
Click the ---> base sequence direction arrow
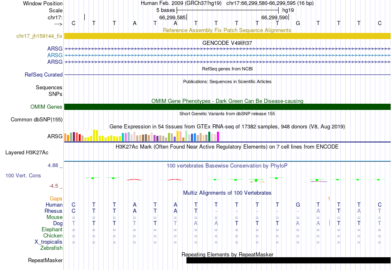pos(58,24)
